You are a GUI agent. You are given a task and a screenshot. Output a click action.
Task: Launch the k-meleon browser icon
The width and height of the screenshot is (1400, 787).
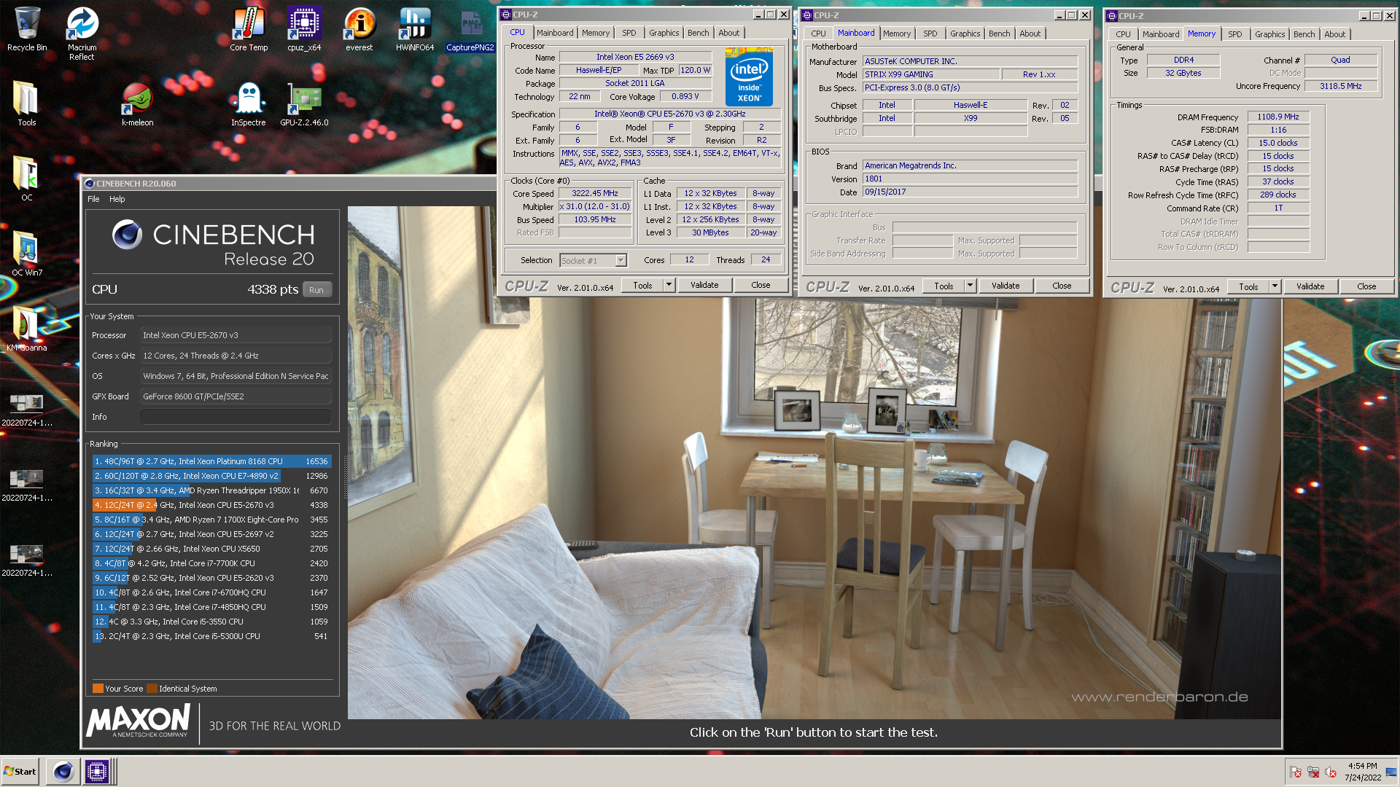point(137,103)
